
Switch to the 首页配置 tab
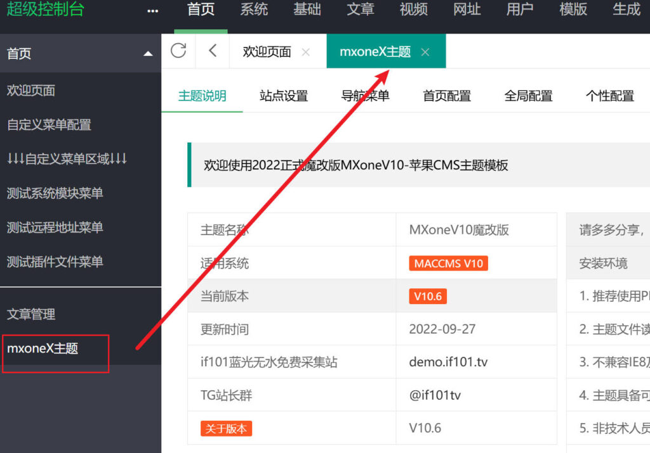(447, 96)
